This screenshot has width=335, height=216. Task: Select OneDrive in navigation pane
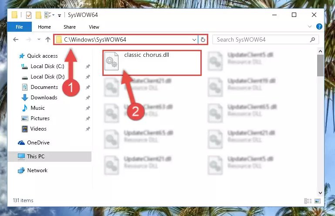click(34, 143)
